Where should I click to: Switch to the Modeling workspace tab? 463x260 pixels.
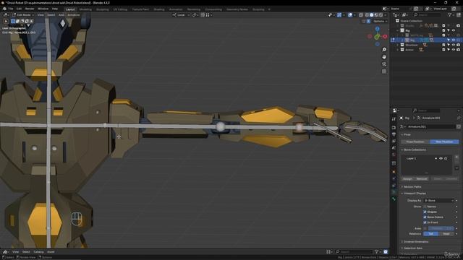click(85, 9)
